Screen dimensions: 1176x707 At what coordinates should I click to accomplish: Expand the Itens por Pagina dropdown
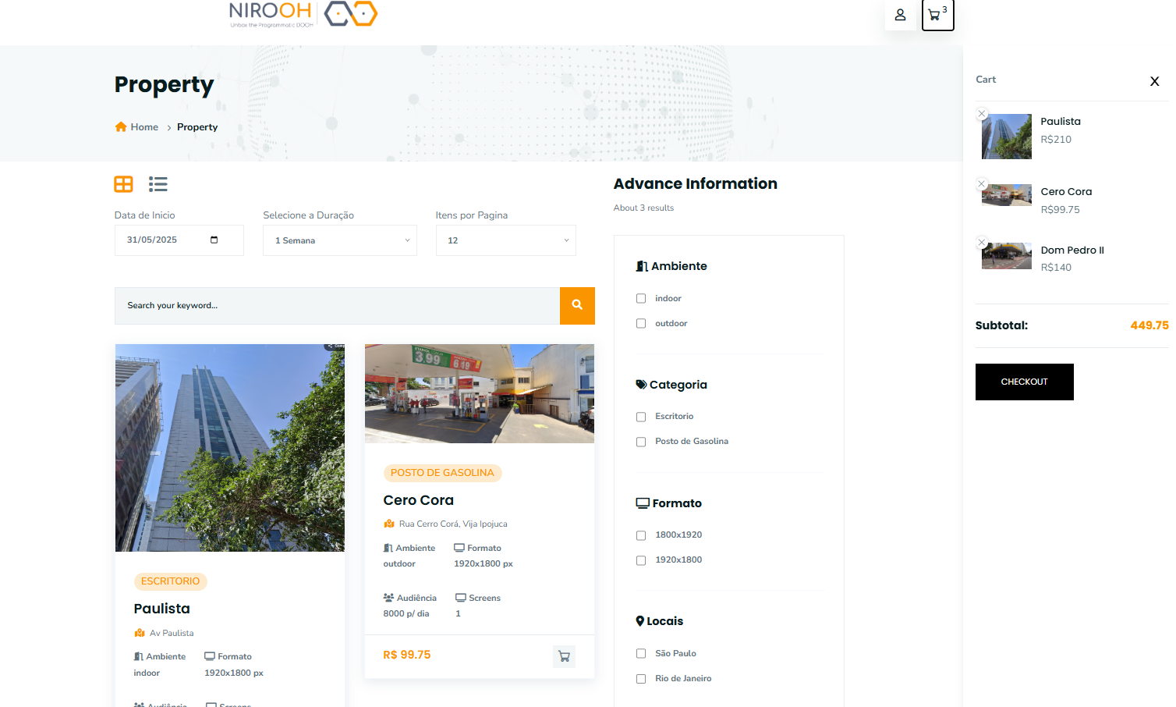pos(505,240)
